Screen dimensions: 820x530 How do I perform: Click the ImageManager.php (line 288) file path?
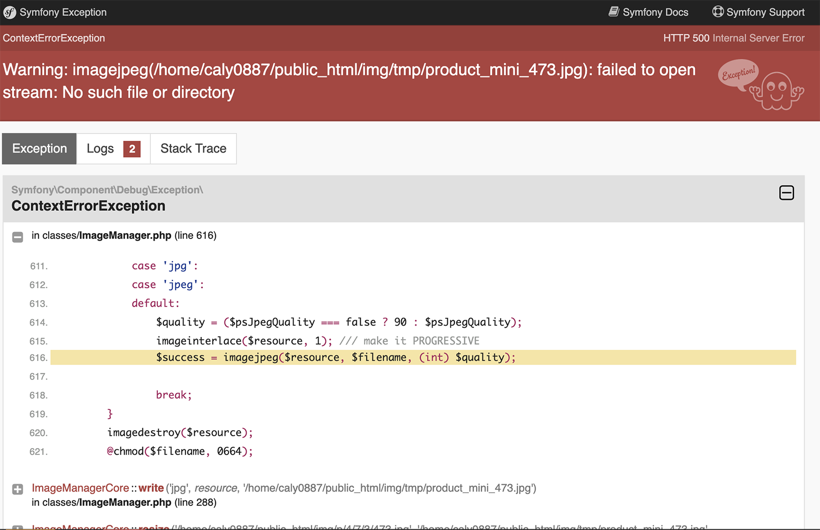pos(124,502)
